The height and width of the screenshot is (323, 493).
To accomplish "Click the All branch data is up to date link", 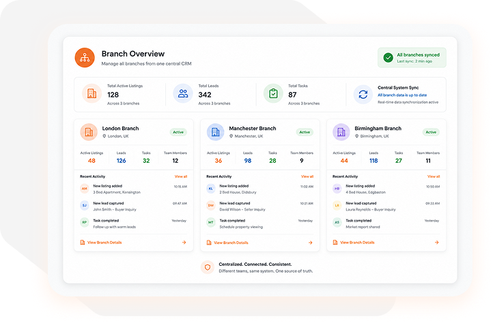I will tap(402, 95).
